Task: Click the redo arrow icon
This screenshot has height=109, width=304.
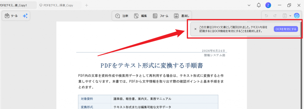Action: [x=275, y=16]
